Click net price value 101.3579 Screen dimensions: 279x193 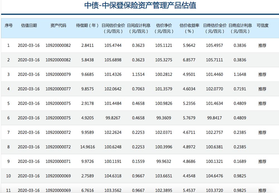click(x=164, y=89)
